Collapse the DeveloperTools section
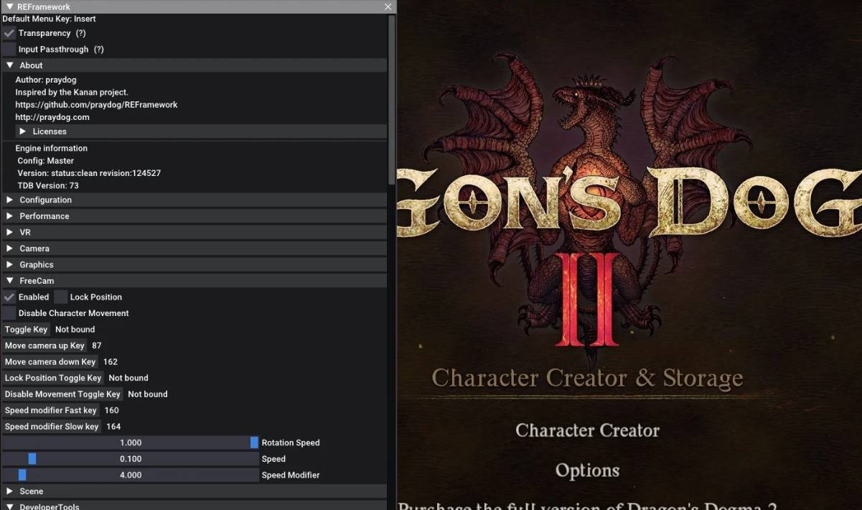 point(195,506)
